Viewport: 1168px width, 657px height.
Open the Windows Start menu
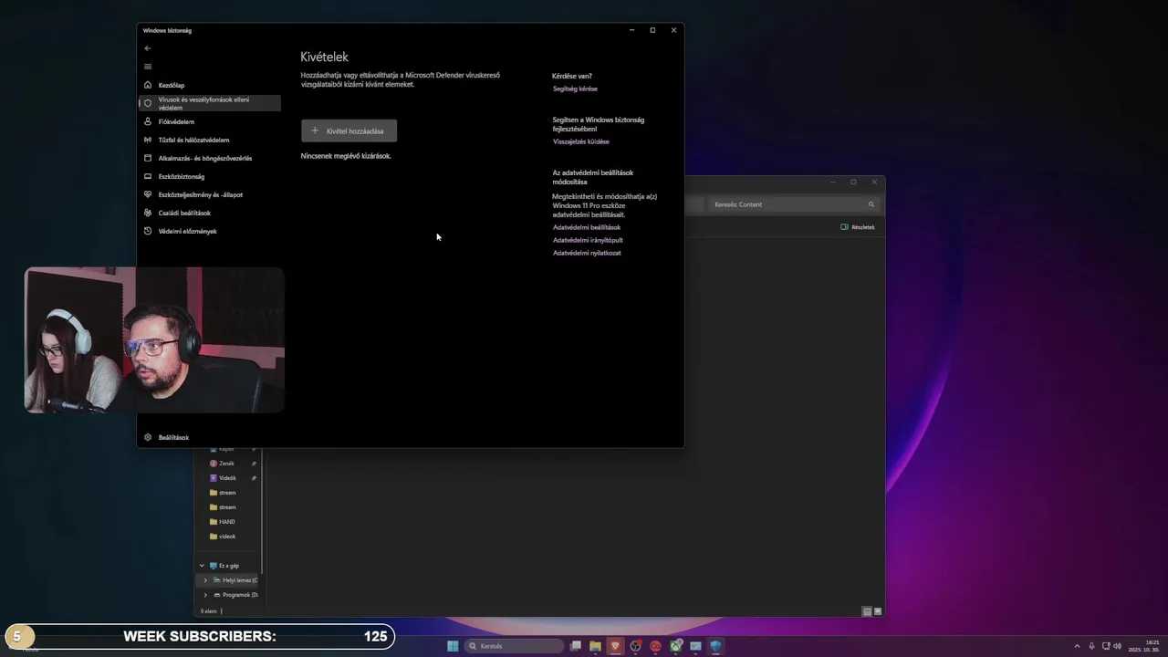pyautogui.click(x=453, y=646)
